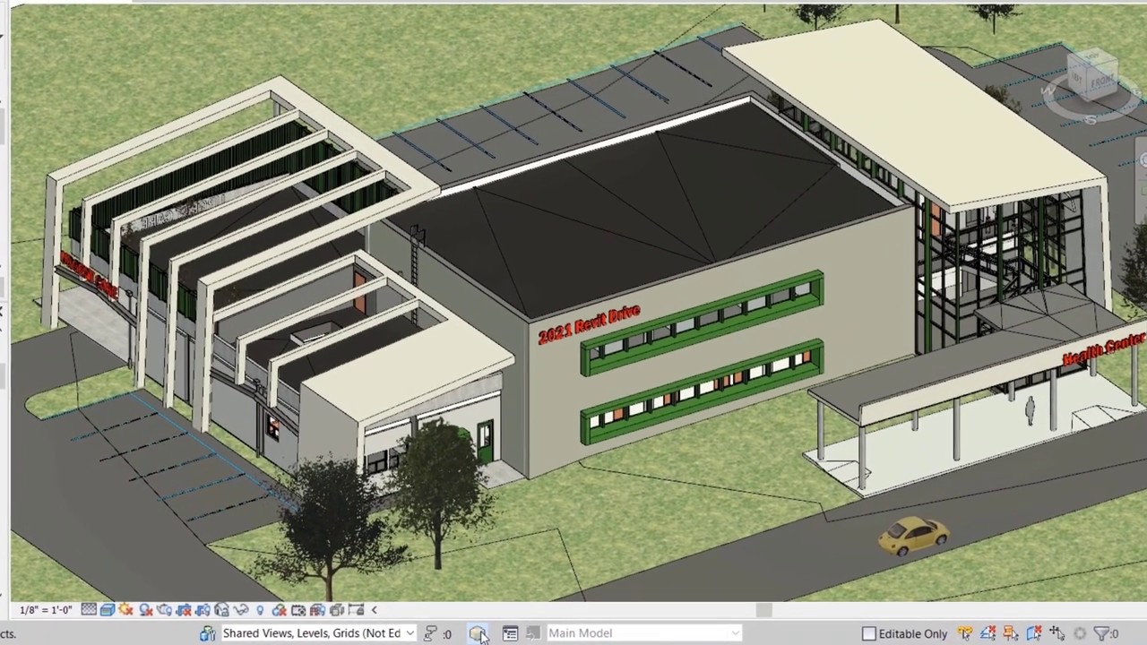Click the greyed Add to Set icon
Screen dimensions: 1147x645
tap(532, 633)
